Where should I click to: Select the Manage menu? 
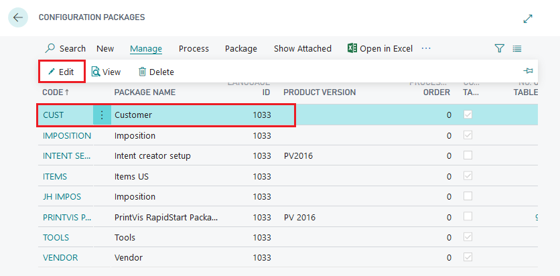pos(146,48)
